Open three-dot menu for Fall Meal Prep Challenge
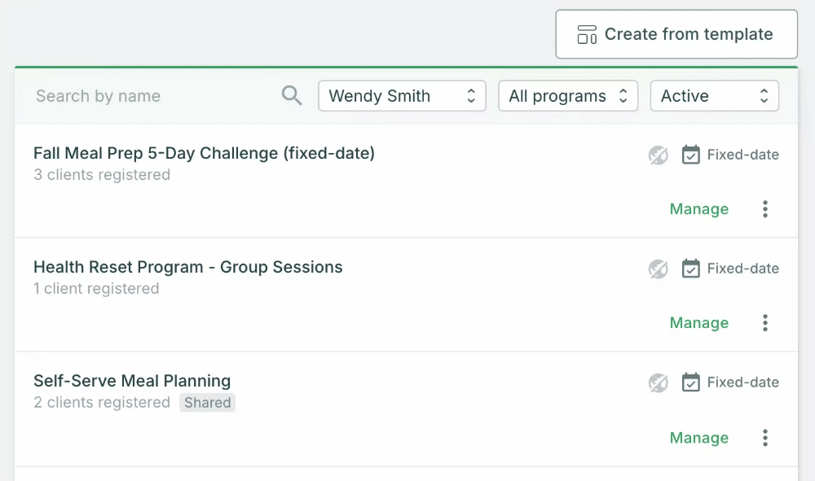The height and width of the screenshot is (481, 815). coord(765,209)
